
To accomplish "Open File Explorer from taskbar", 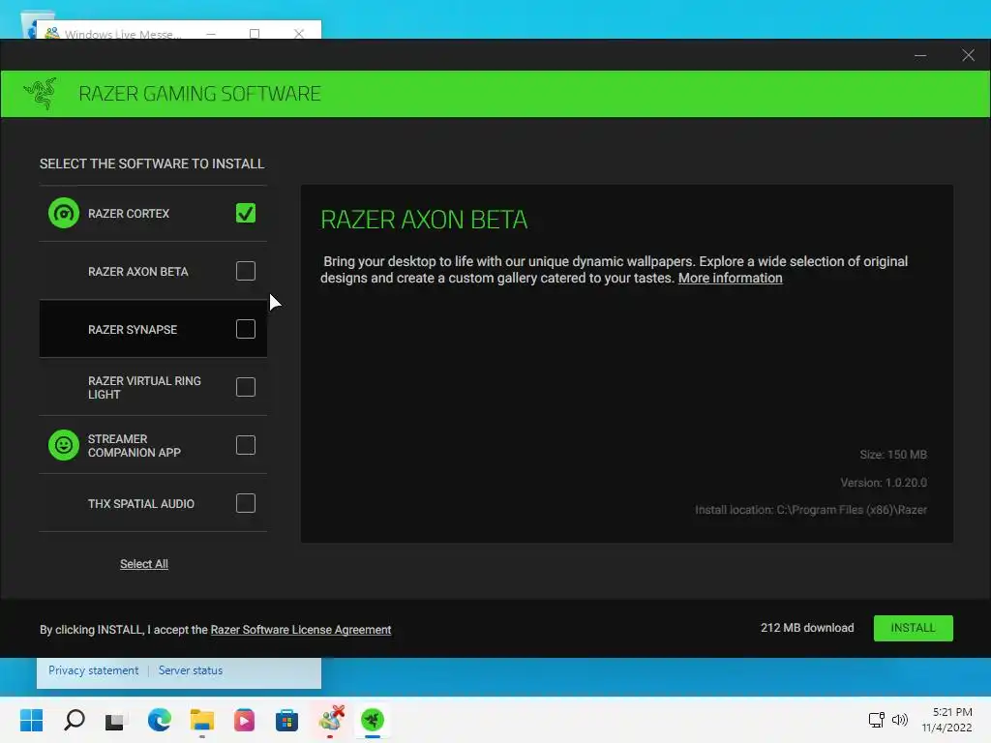I will (x=201, y=720).
